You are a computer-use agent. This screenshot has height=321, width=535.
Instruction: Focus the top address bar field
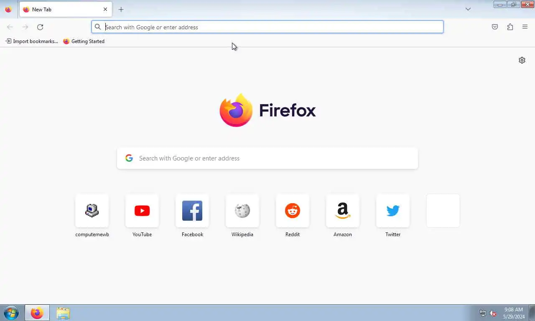coord(267,27)
